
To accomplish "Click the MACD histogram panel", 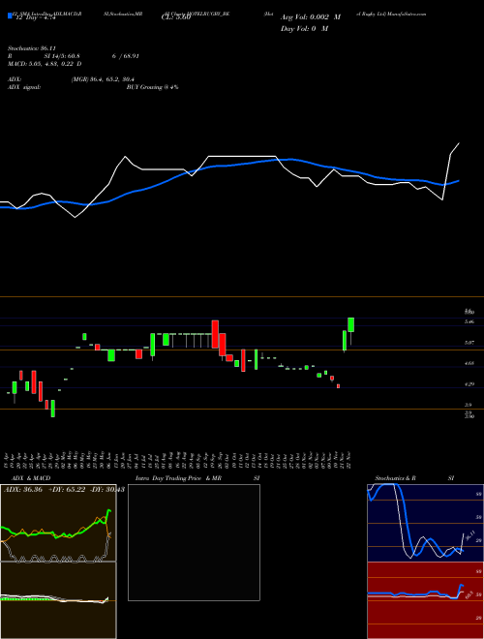I will (x=58, y=600).
